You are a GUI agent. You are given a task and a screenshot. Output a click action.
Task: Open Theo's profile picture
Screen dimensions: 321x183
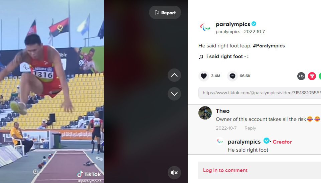205,113
